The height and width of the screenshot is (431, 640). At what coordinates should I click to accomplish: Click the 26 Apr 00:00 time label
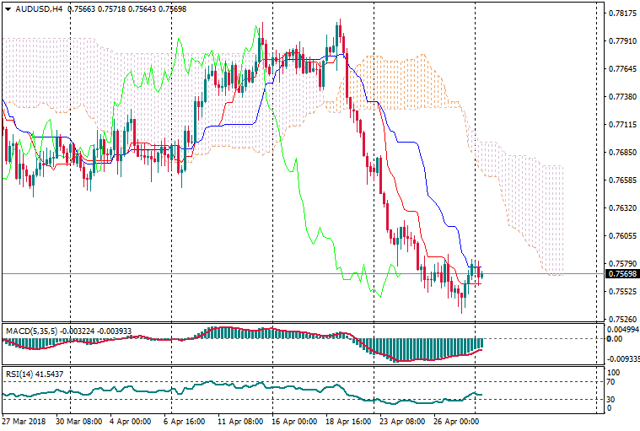455,420
